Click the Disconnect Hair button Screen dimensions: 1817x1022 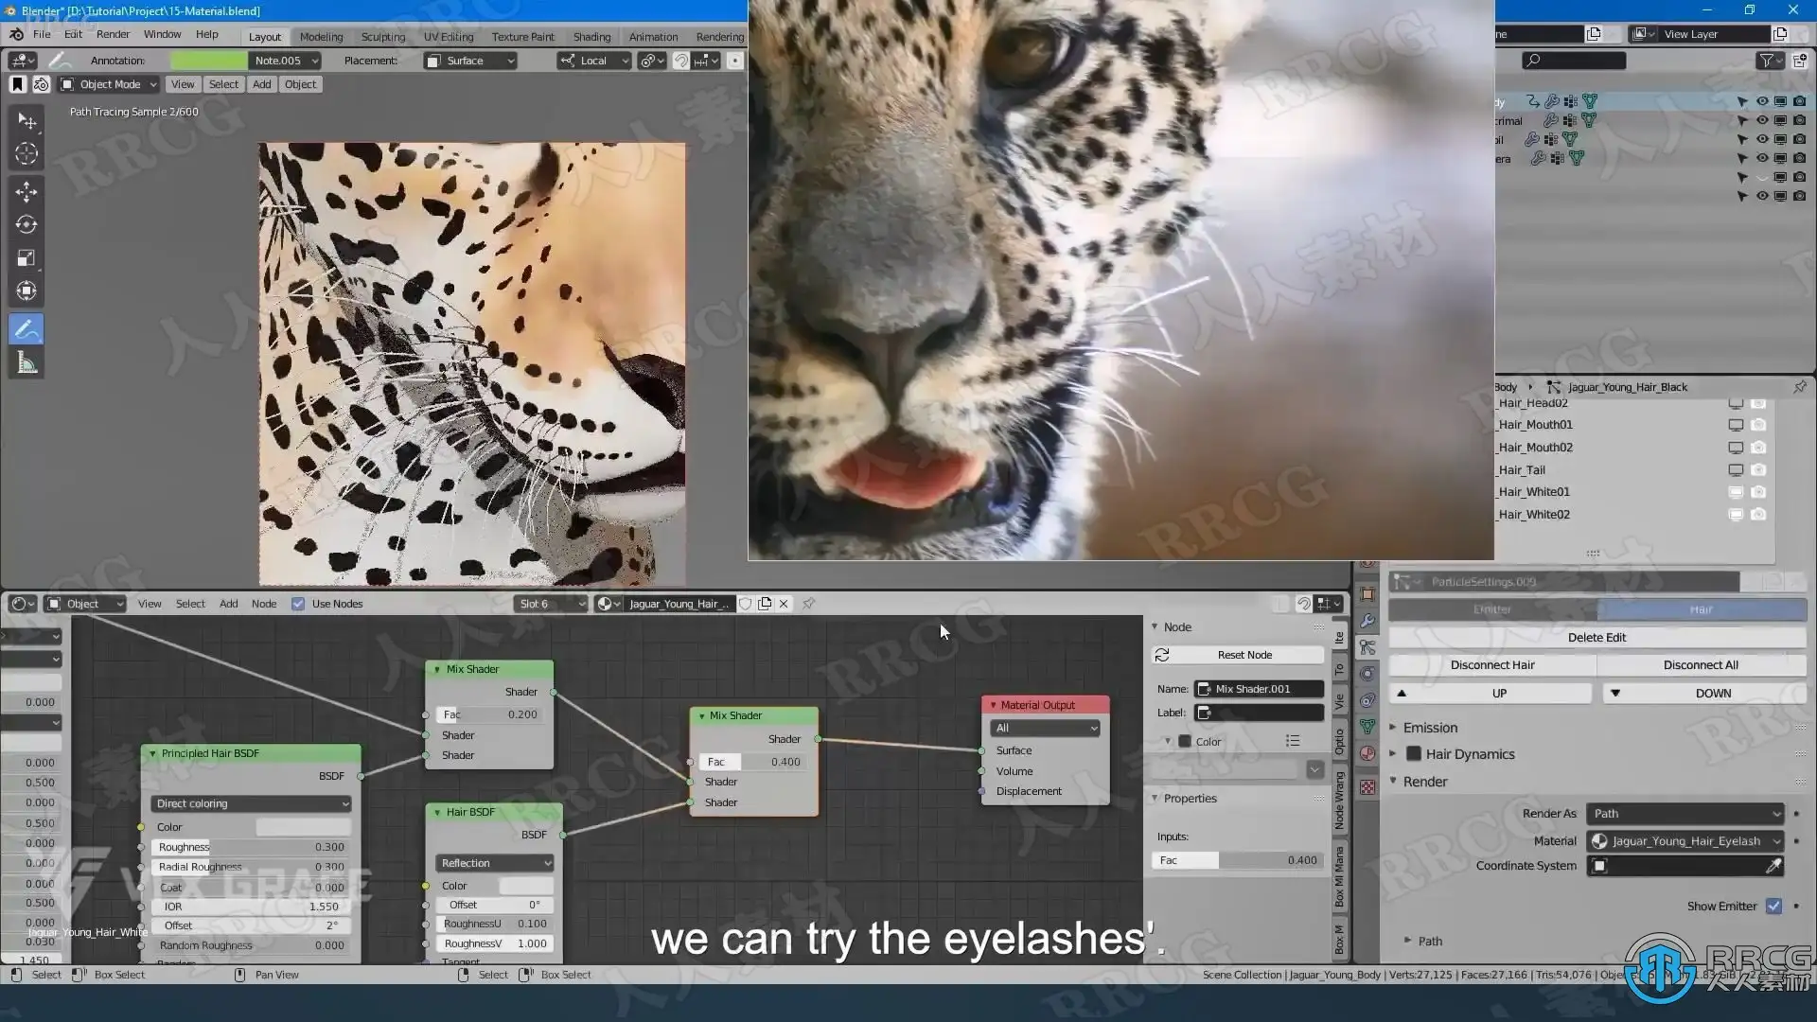click(x=1492, y=665)
